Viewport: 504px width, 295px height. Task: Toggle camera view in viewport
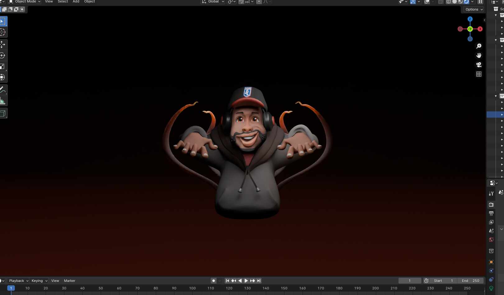[479, 65]
